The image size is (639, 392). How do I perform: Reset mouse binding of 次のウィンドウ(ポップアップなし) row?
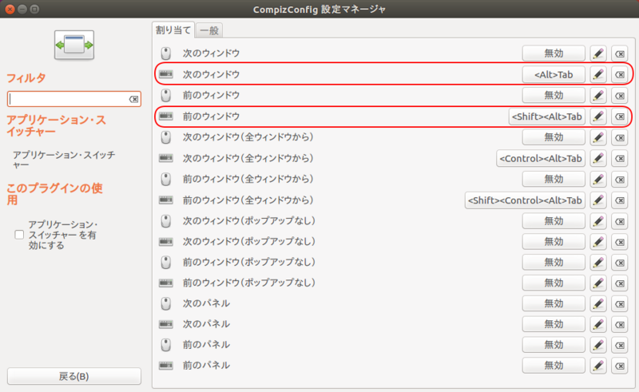coord(620,221)
